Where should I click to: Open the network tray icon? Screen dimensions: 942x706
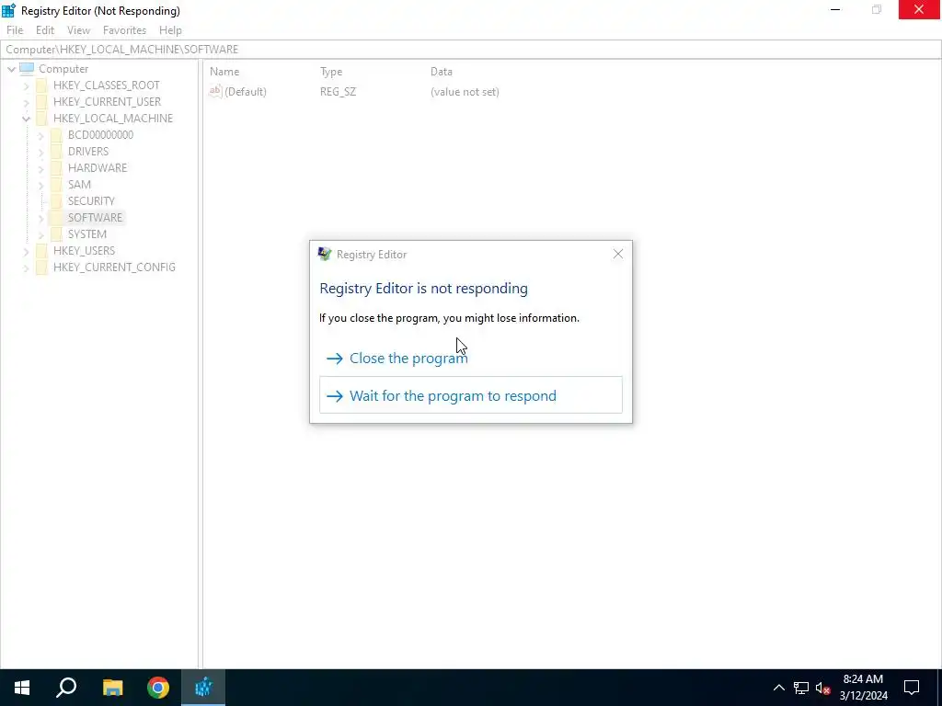coord(801,688)
